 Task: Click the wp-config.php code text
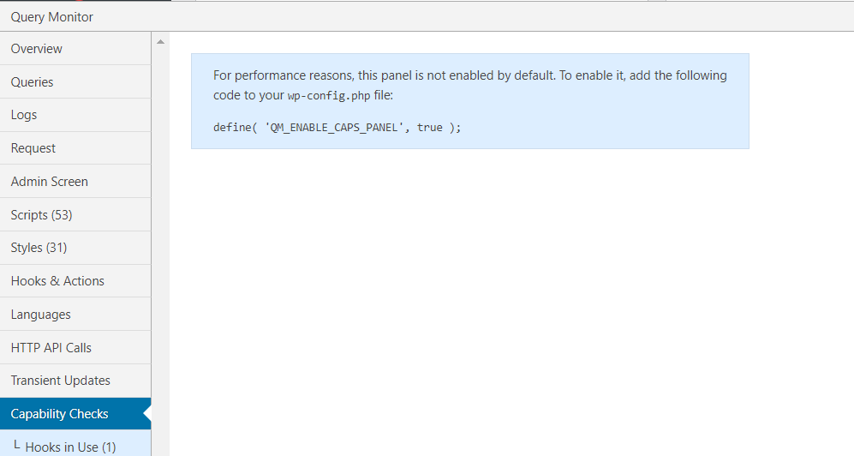[329, 96]
